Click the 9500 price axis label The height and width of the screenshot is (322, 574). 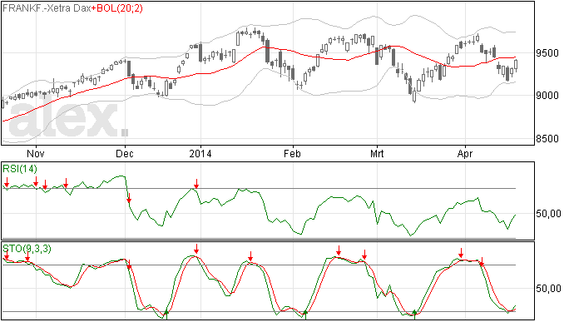[x=547, y=53]
